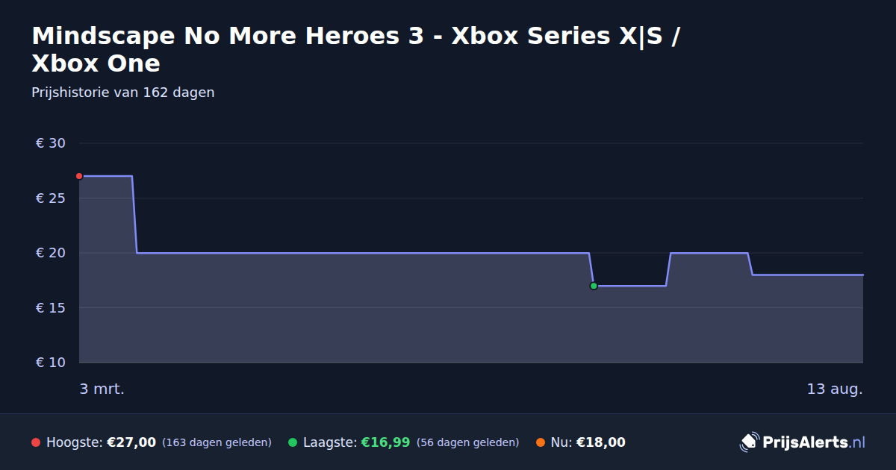This screenshot has width=896, height=470.
Task: Select the € 25 axis label
Action: (x=51, y=198)
